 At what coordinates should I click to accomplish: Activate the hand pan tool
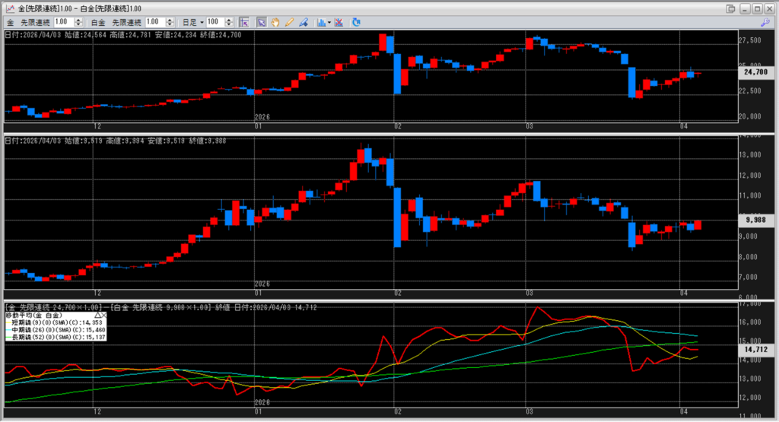pyautogui.click(x=275, y=22)
